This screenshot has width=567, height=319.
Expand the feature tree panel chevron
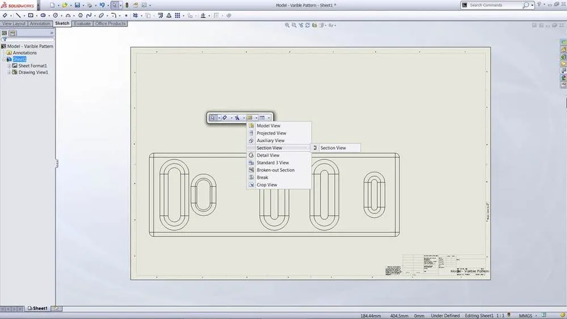click(x=52, y=33)
